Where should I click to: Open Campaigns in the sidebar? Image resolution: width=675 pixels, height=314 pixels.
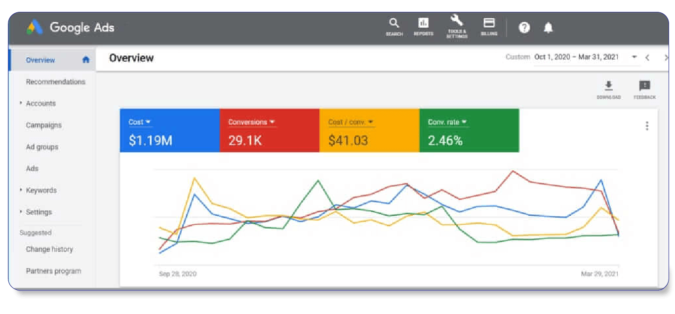(x=44, y=125)
